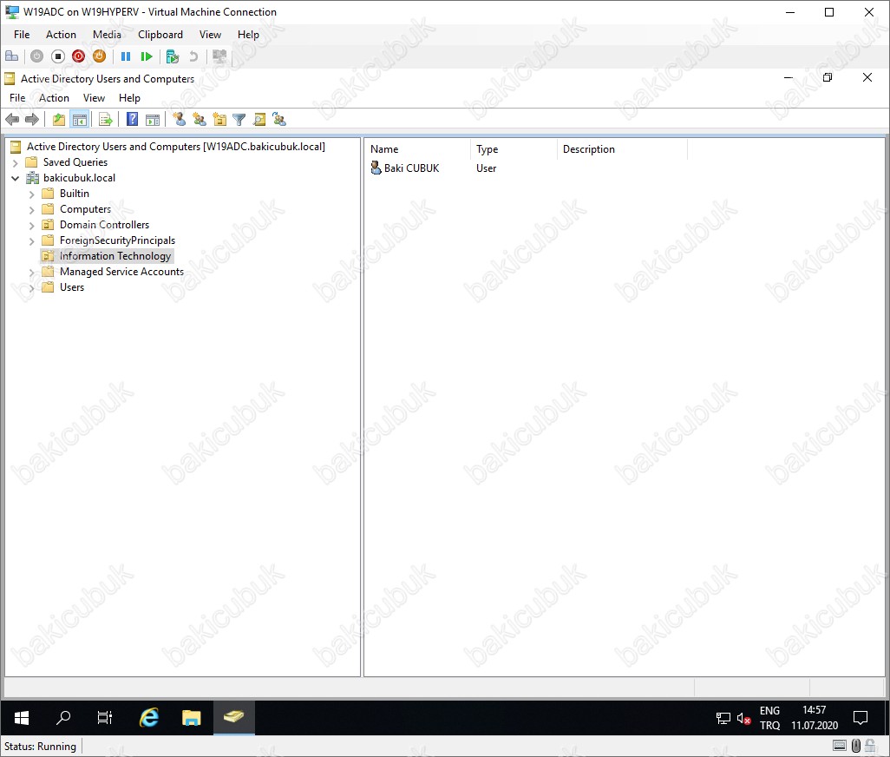Turn off the virtual machine (stop icon)
Screen dimensions: 890x757
click(57, 56)
